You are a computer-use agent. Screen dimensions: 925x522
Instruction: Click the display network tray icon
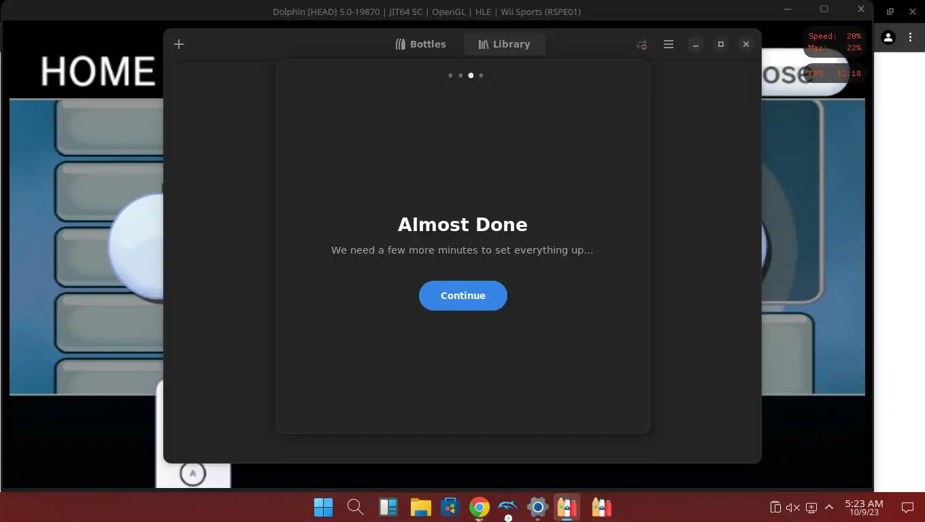(x=811, y=507)
